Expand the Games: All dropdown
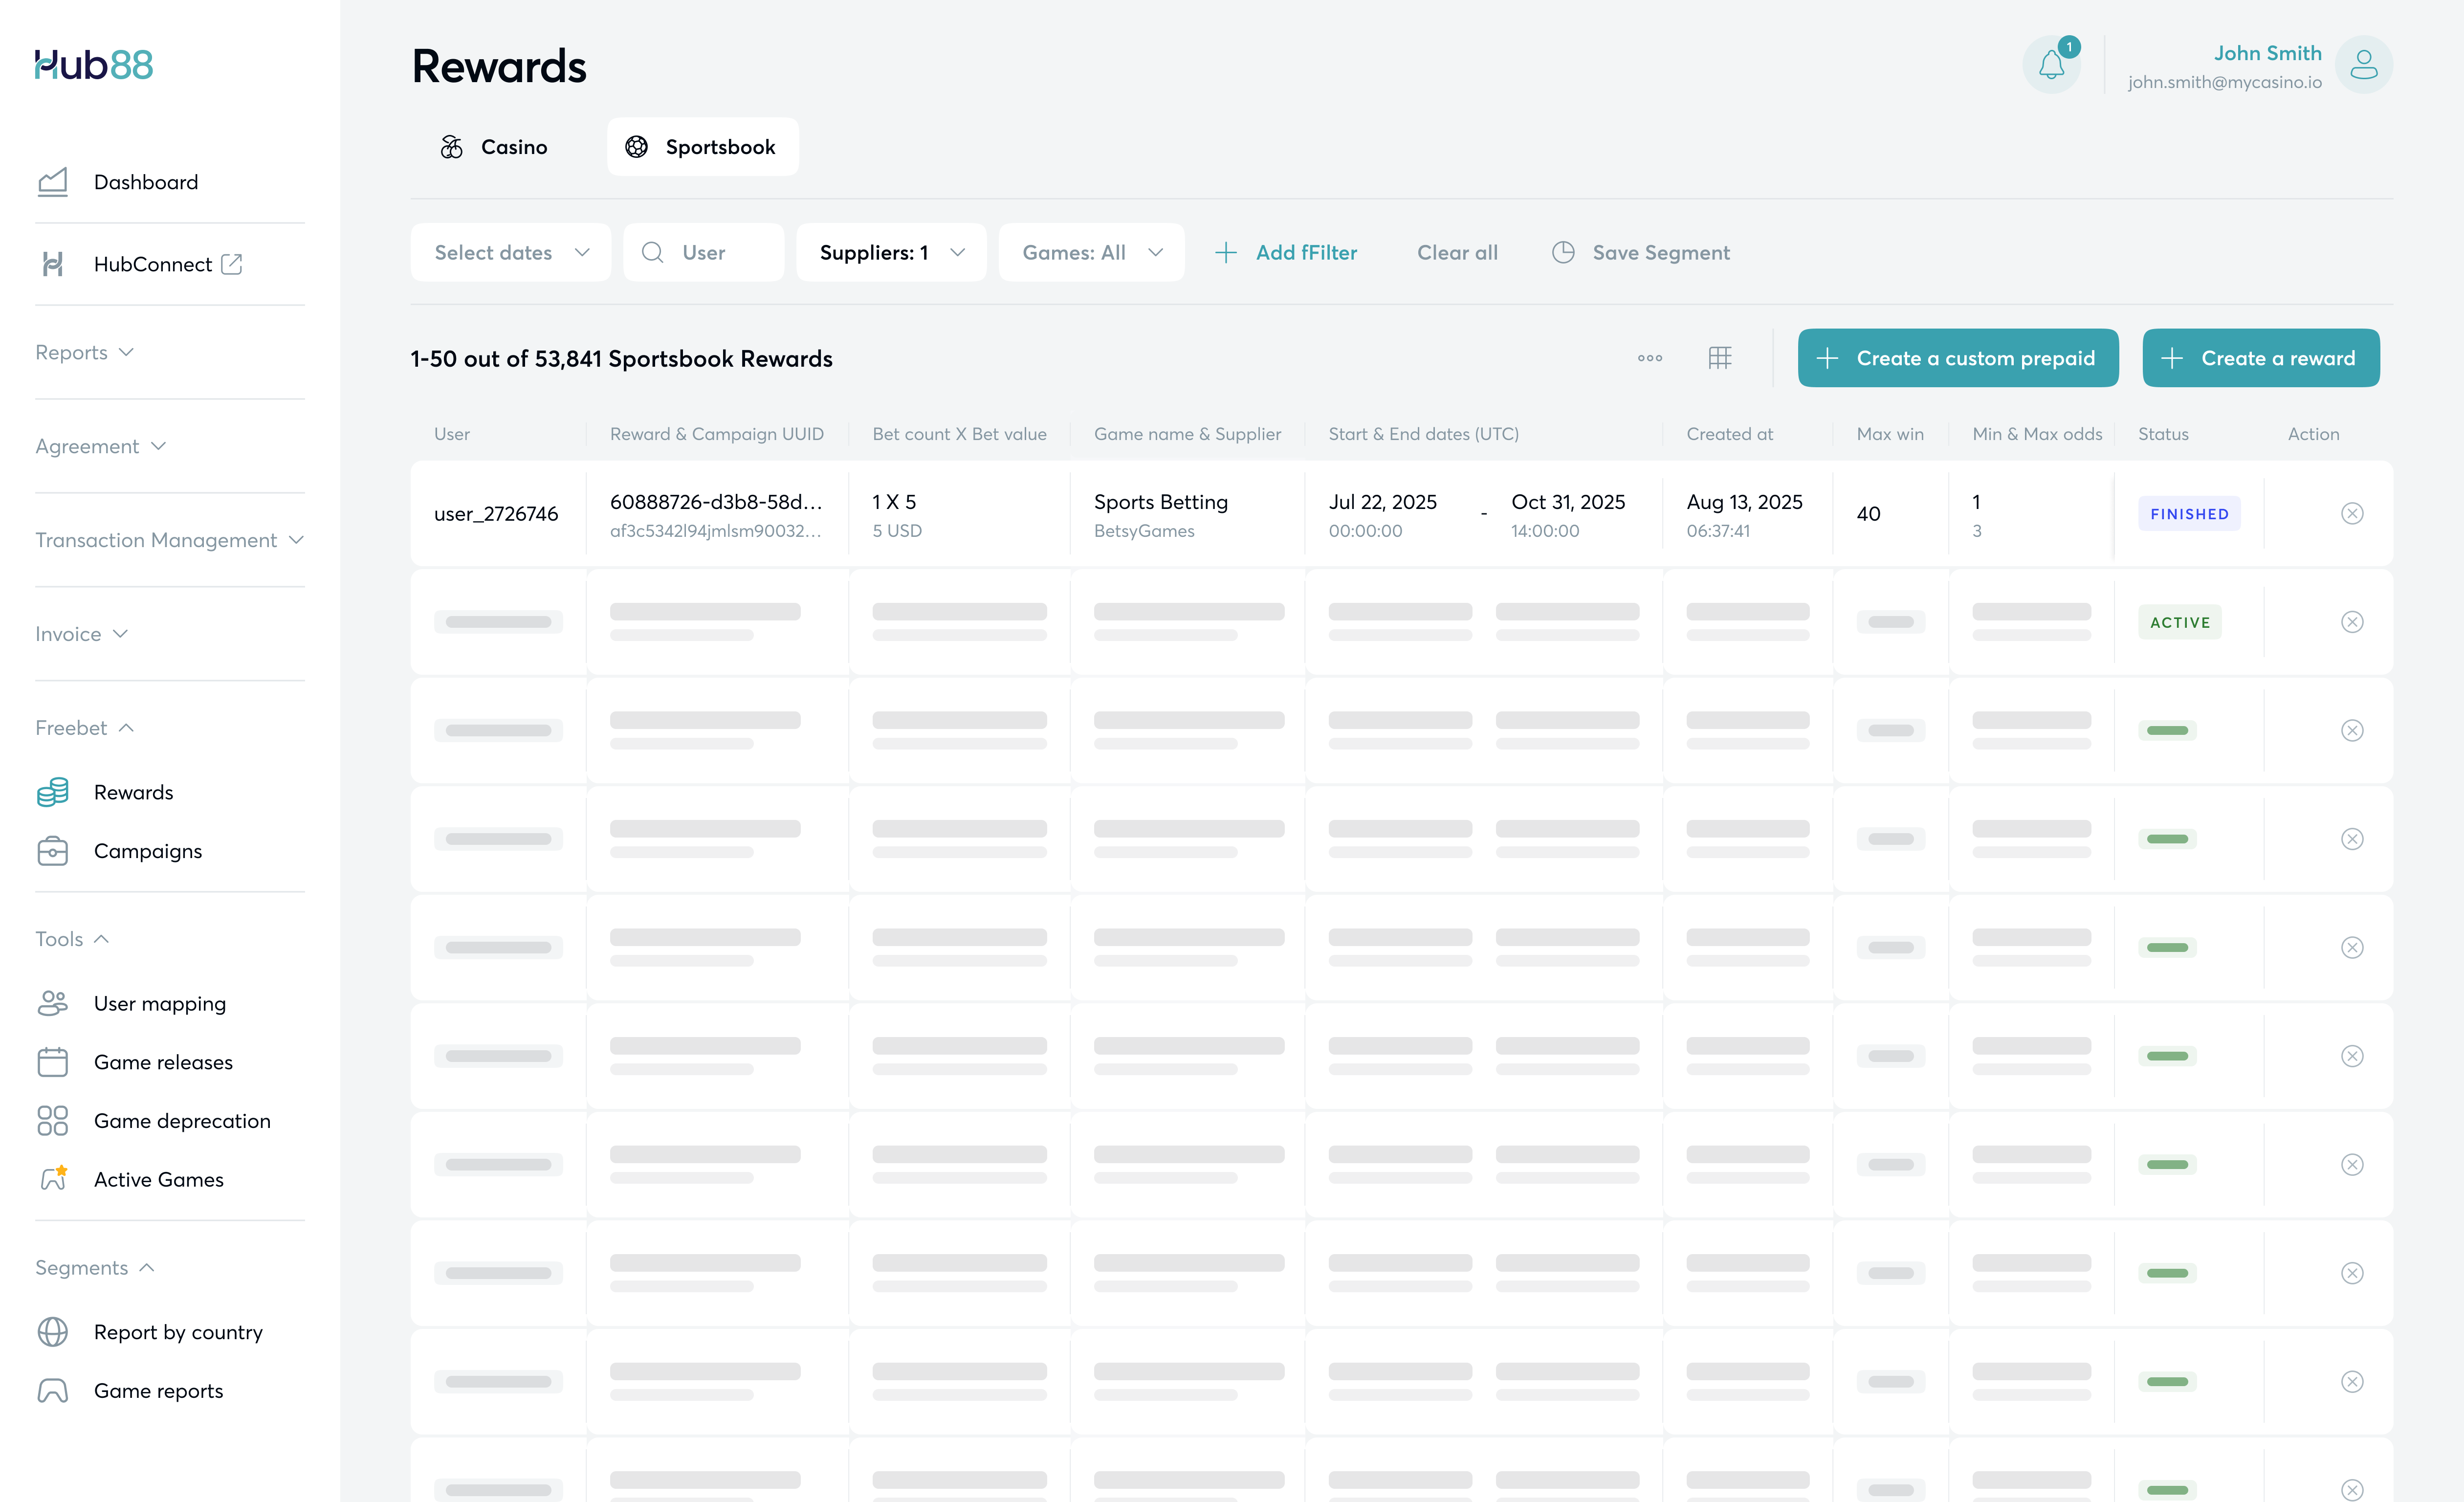 pyautogui.click(x=1091, y=253)
